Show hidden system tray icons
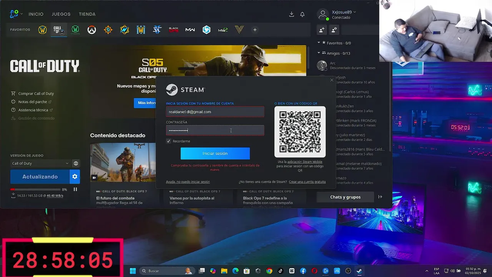This screenshot has width=492, height=277. click(427, 271)
